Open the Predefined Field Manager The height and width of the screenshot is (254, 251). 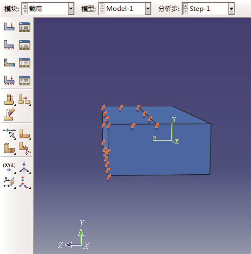[24, 62]
